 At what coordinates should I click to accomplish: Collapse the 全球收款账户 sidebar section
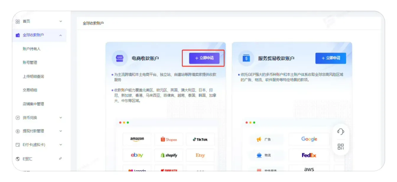(61, 35)
